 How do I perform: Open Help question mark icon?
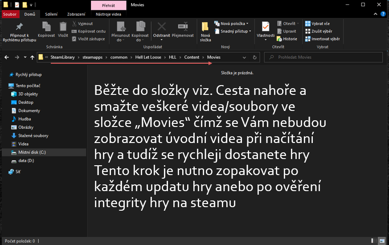pos(383,14)
